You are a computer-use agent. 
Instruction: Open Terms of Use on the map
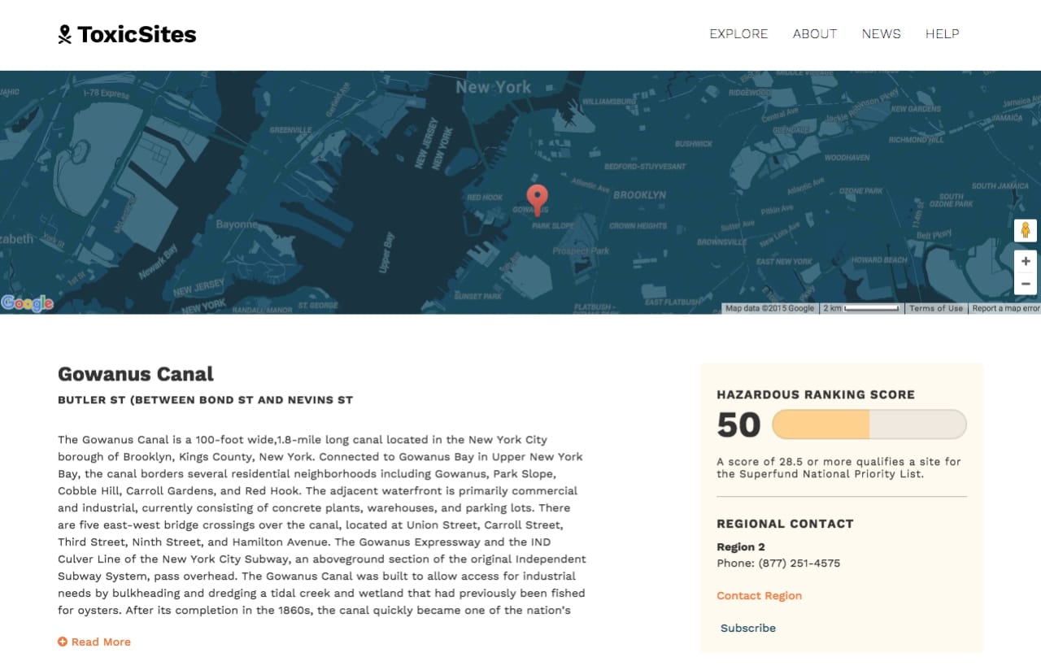[x=936, y=309]
